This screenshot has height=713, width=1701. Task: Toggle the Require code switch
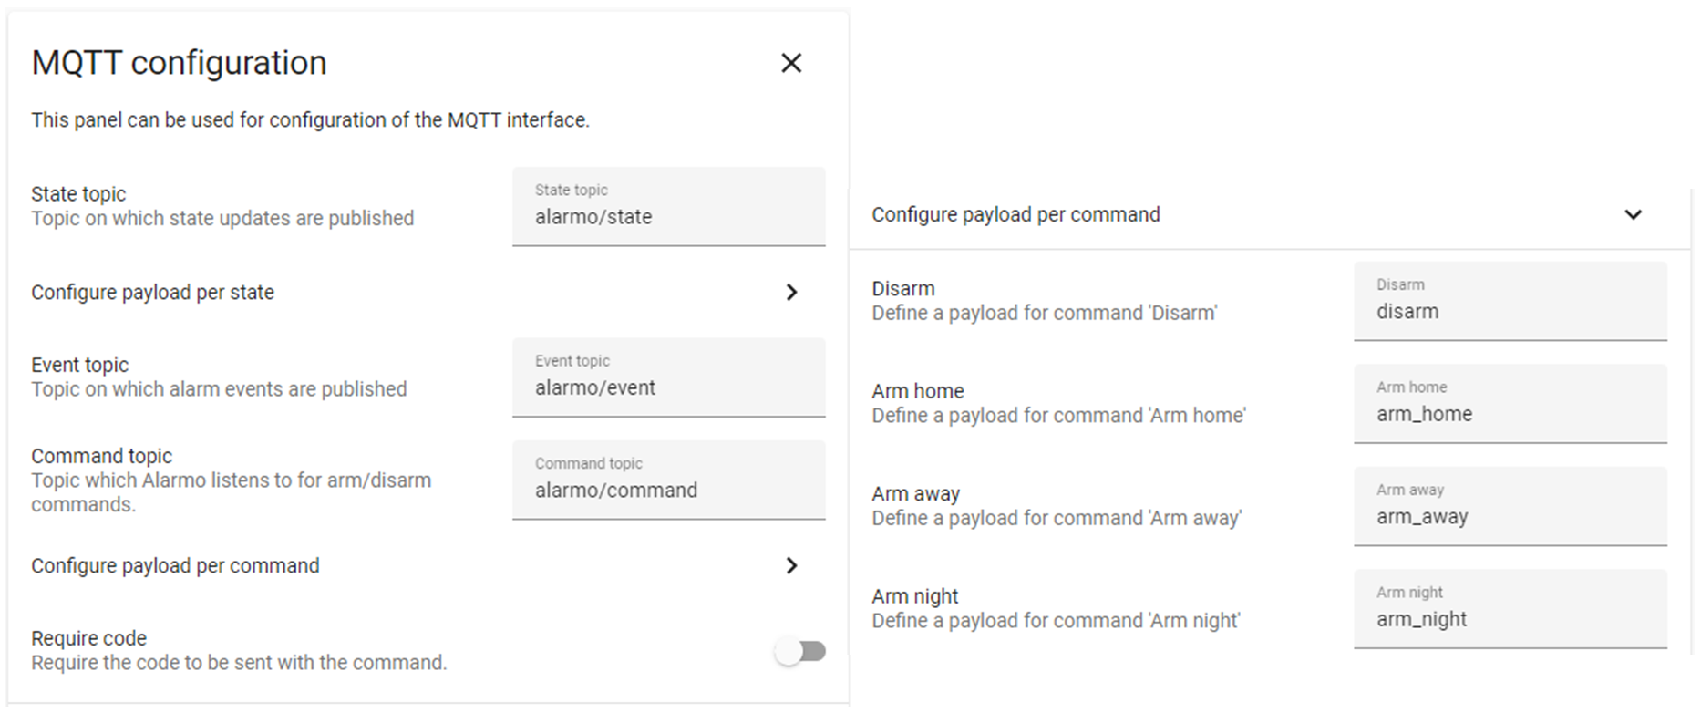coord(800,651)
